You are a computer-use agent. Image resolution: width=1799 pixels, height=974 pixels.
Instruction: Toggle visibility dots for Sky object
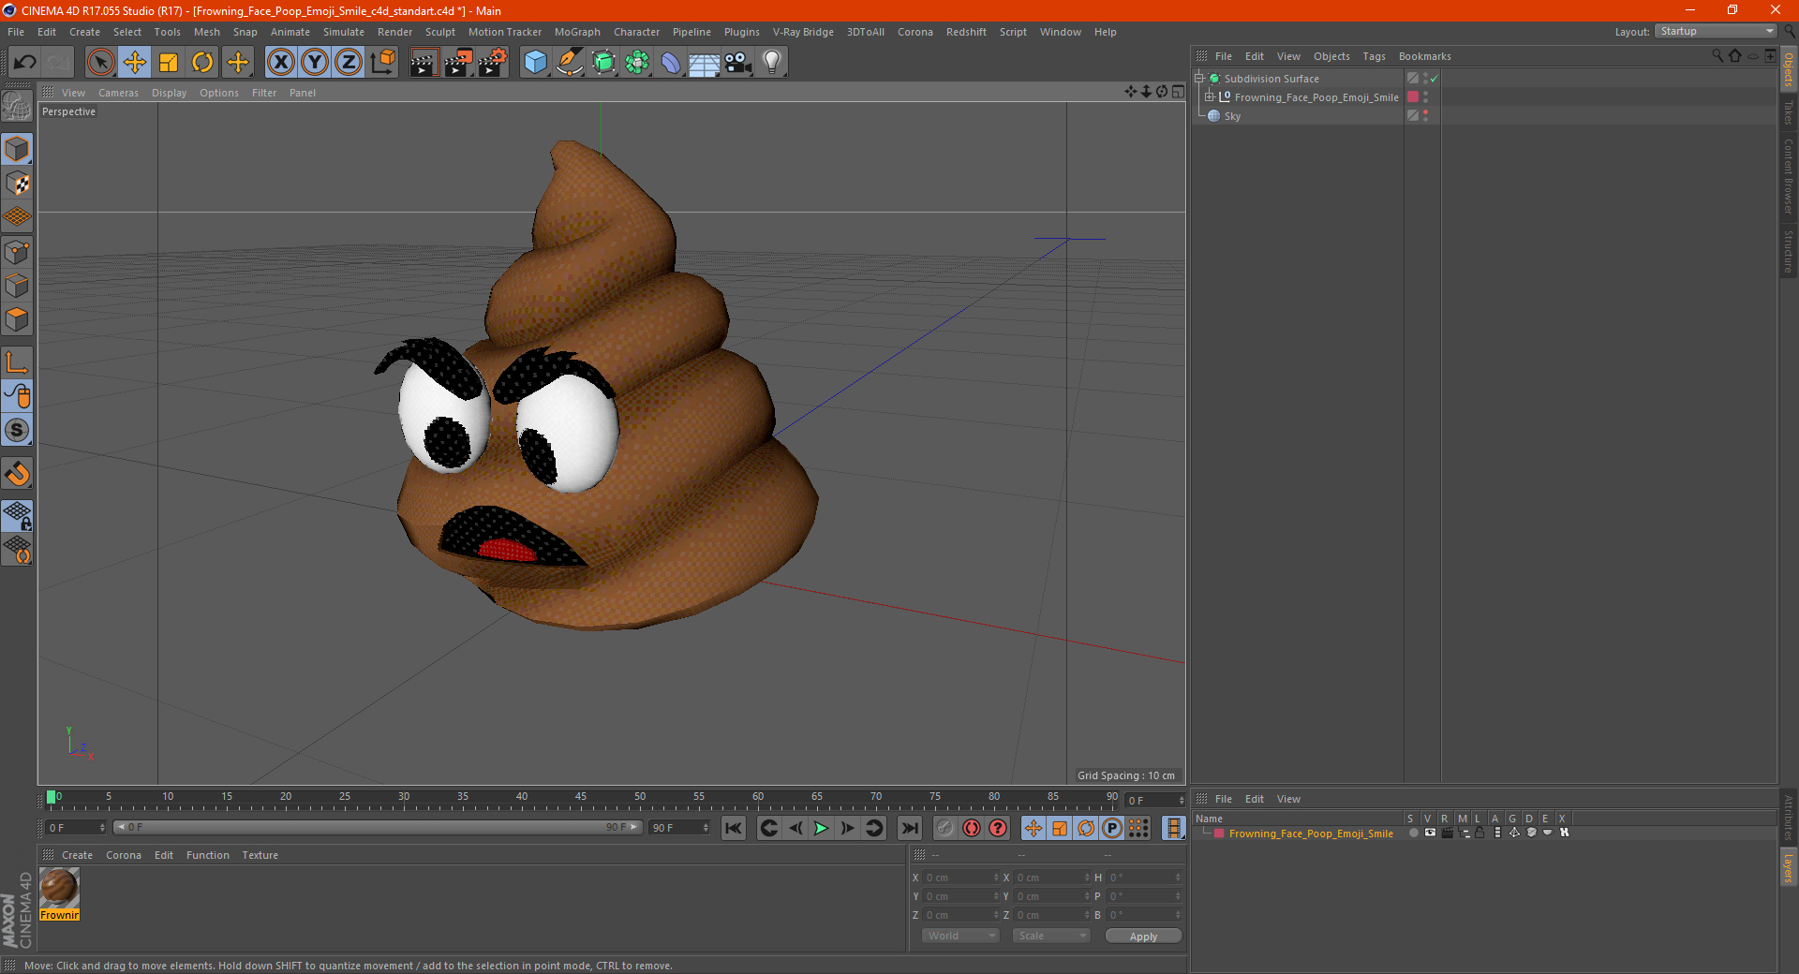pos(1426,116)
